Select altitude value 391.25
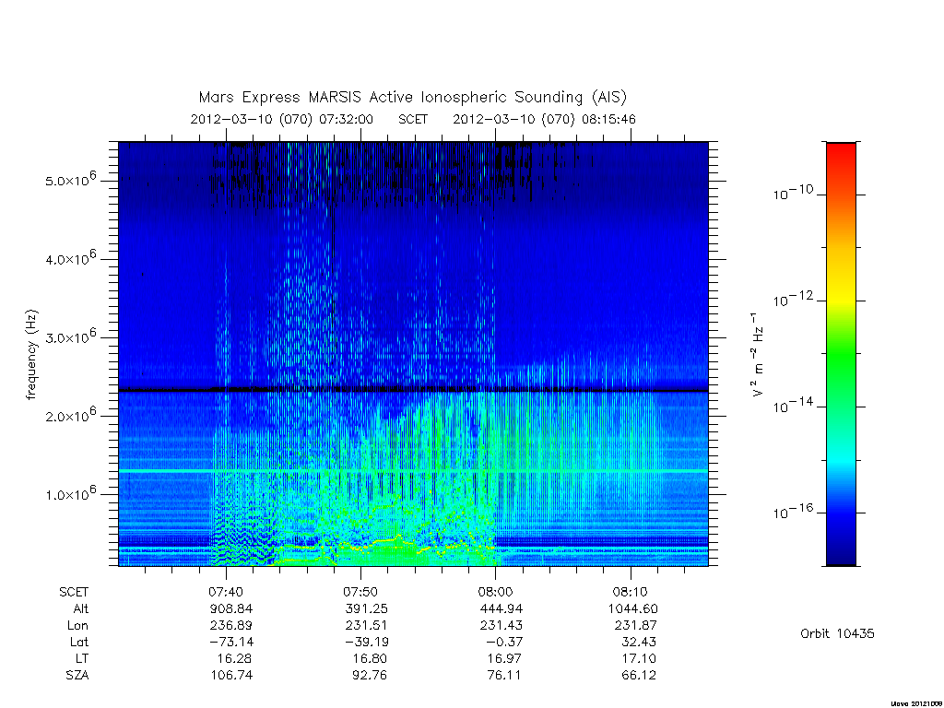The width and height of the screenshot is (944, 708). click(x=366, y=608)
